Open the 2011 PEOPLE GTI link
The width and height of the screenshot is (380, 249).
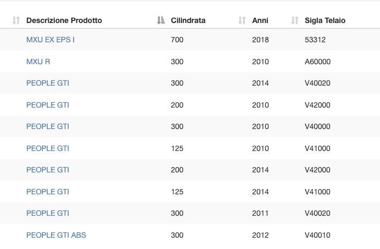[48, 213]
